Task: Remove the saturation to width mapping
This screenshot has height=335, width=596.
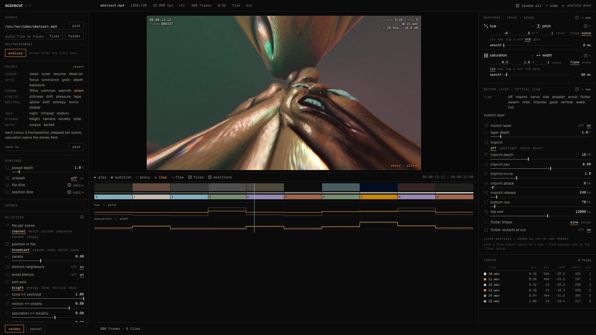Action: click(x=589, y=55)
